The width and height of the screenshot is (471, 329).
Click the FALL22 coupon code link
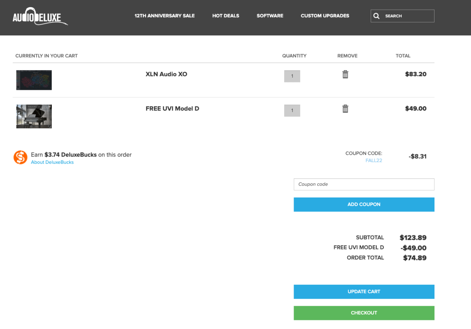(x=374, y=160)
